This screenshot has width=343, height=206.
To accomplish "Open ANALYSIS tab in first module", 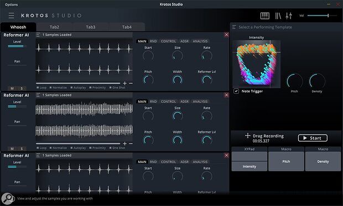I will coord(200,41).
